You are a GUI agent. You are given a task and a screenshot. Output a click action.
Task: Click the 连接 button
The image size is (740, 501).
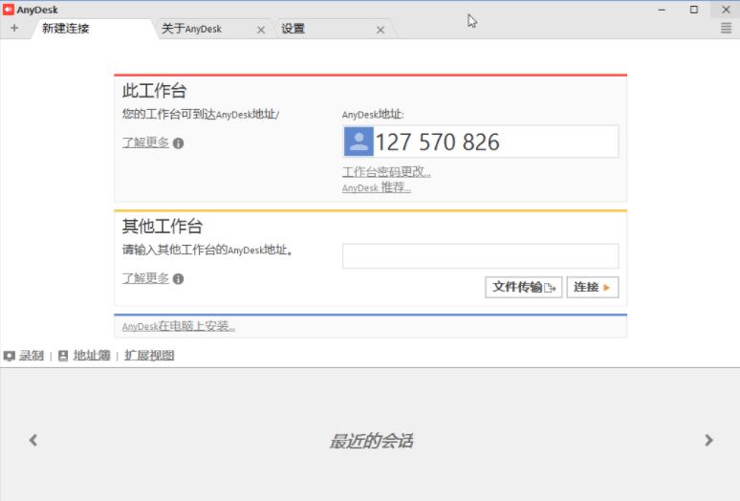[x=592, y=287]
